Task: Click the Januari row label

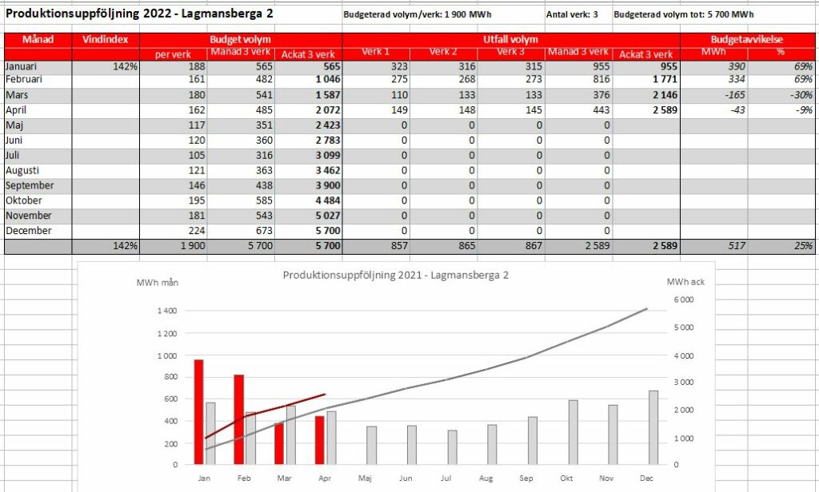Action: point(22,66)
